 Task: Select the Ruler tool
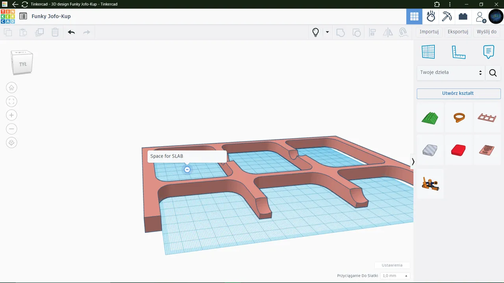pos(458,52)
